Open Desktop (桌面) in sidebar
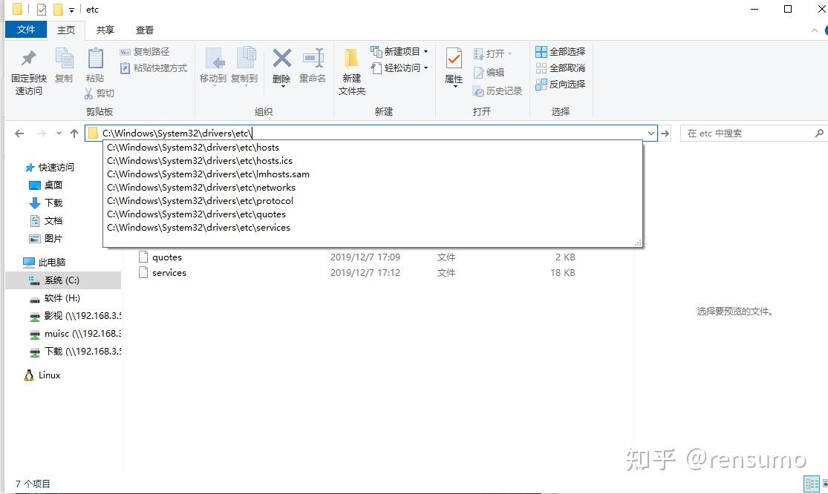Image resolution: width=828 pixels, height=494 pixels. [46, 185]
